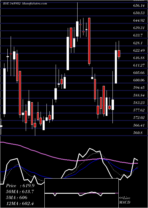This screenshot has height=208, width=148.
Task: Click the 650.53 price axis label
Action: coord(138,13)
